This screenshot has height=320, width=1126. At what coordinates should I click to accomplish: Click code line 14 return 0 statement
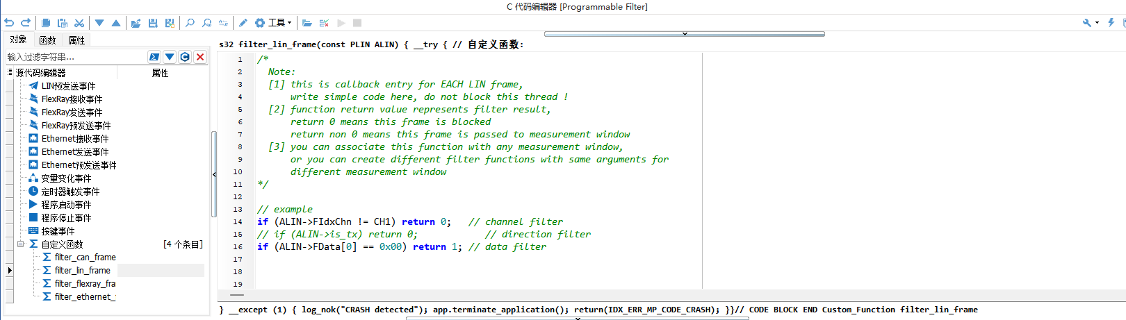[426, 222]
